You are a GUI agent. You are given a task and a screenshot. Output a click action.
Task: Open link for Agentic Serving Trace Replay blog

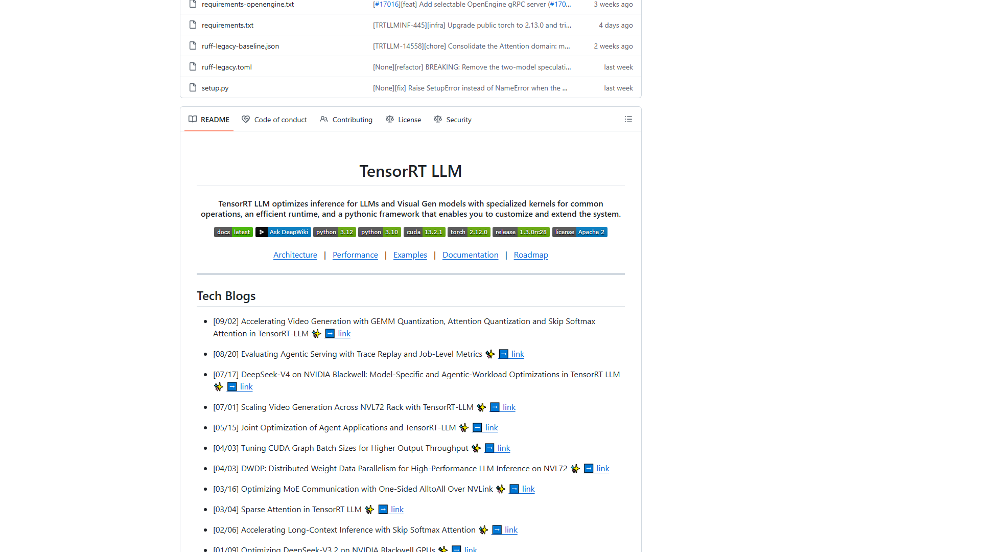point(511,354)
